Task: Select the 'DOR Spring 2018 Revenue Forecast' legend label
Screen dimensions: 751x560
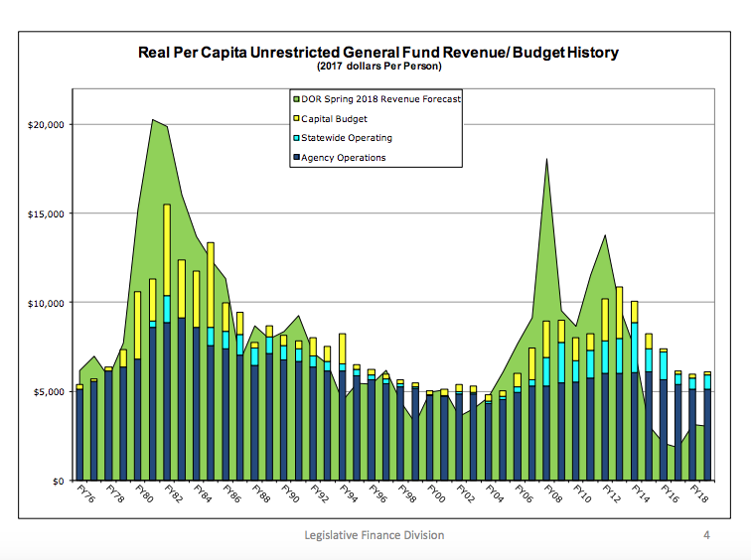Action: click(380, 99)
